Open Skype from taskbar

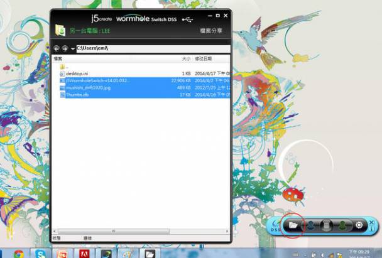(x=40, y=254)
